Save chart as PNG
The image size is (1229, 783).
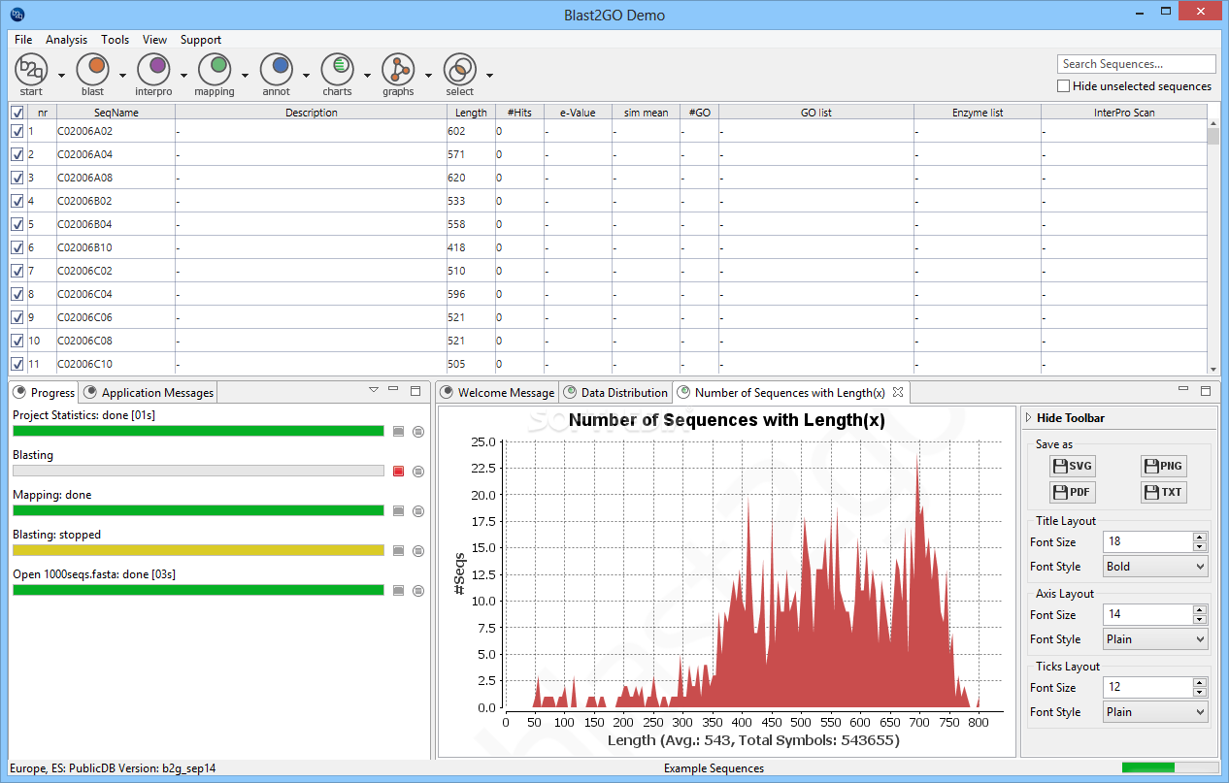click(1163, 467)
